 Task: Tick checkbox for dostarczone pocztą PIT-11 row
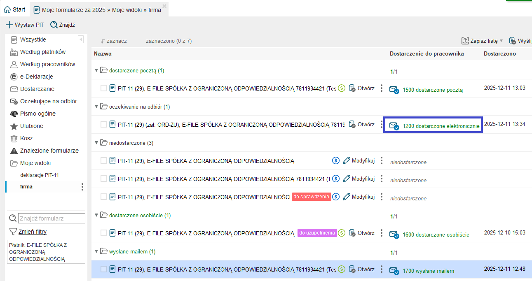pos(104,88)
